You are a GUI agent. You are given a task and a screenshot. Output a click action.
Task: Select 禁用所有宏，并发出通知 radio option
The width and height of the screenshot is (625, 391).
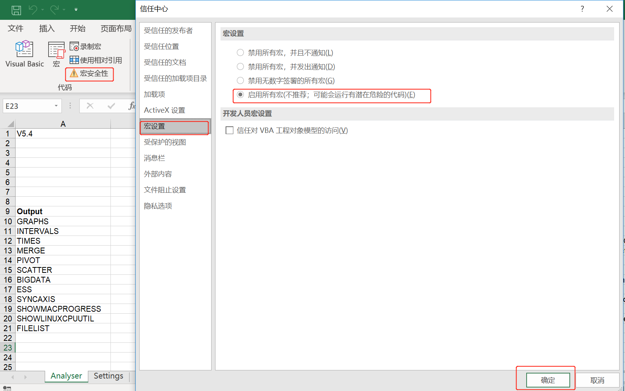pyautogui.click(x=240, y=66)
